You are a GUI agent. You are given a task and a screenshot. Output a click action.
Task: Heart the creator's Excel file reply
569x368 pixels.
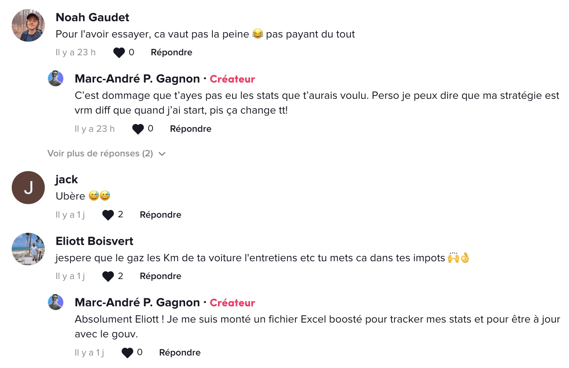point(127,353)
